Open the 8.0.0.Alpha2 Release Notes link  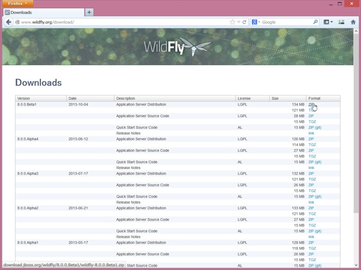click(x=311, y=237)
